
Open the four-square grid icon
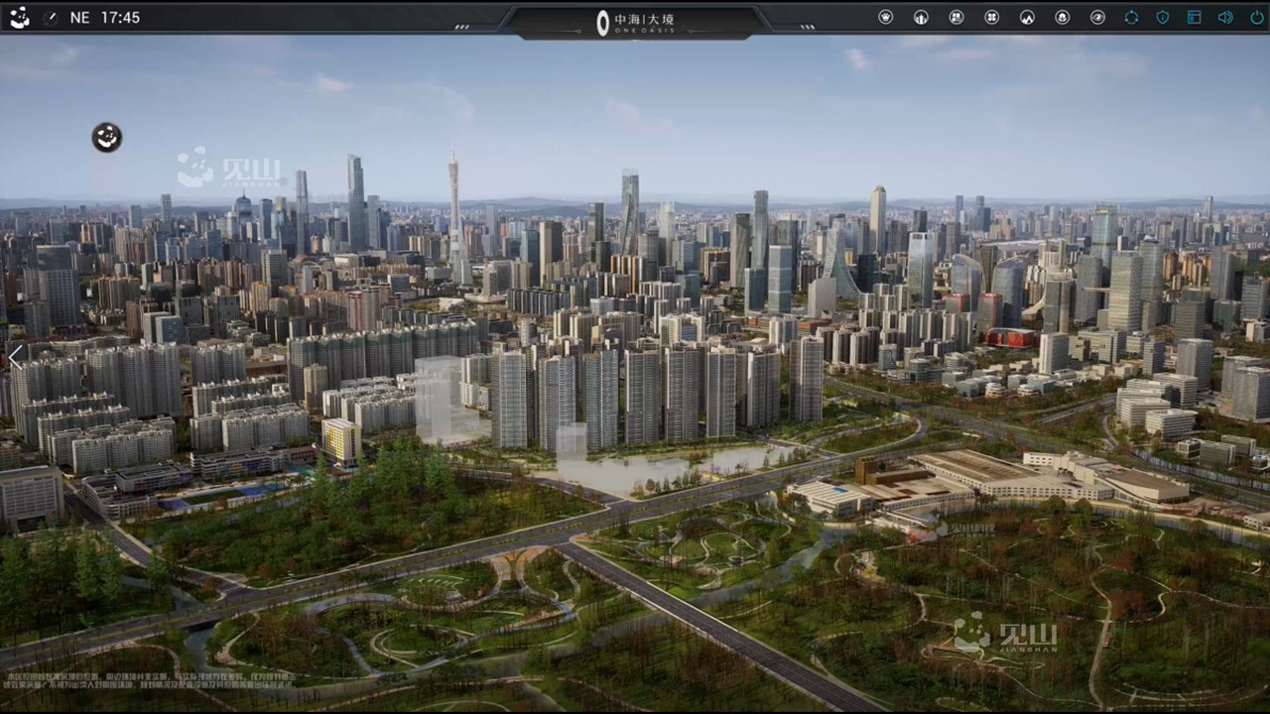pyautogui.click(x=991, y=17)
